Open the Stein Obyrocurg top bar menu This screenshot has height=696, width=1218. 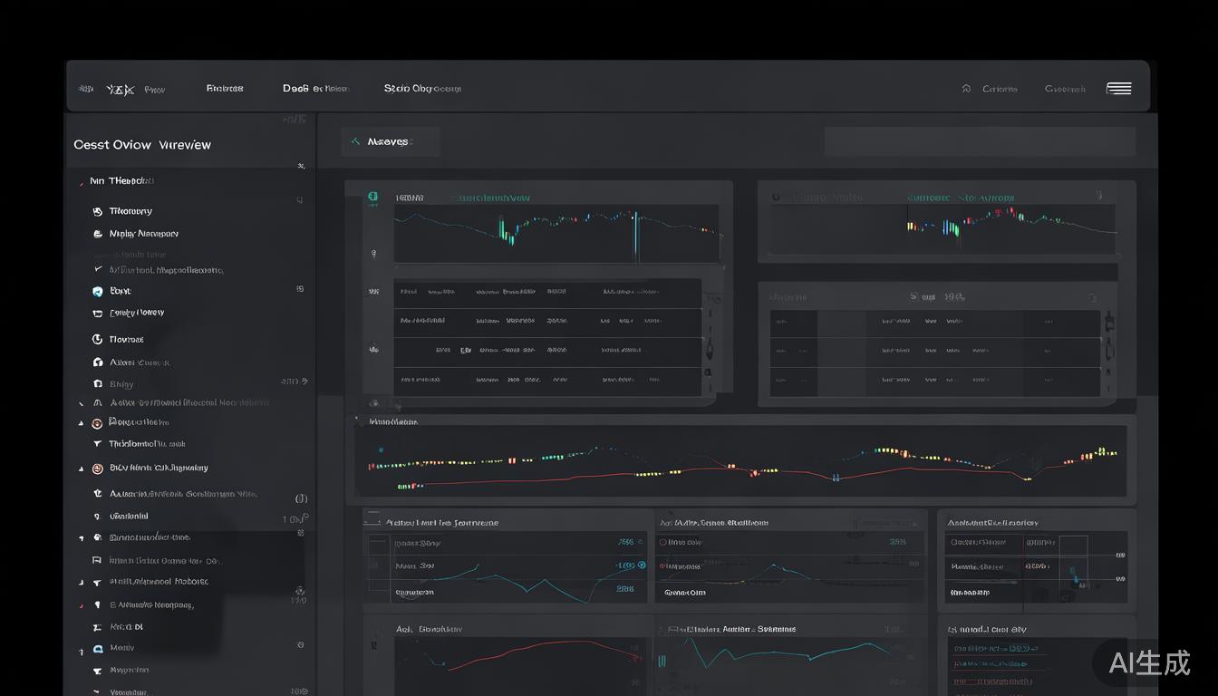421,89
